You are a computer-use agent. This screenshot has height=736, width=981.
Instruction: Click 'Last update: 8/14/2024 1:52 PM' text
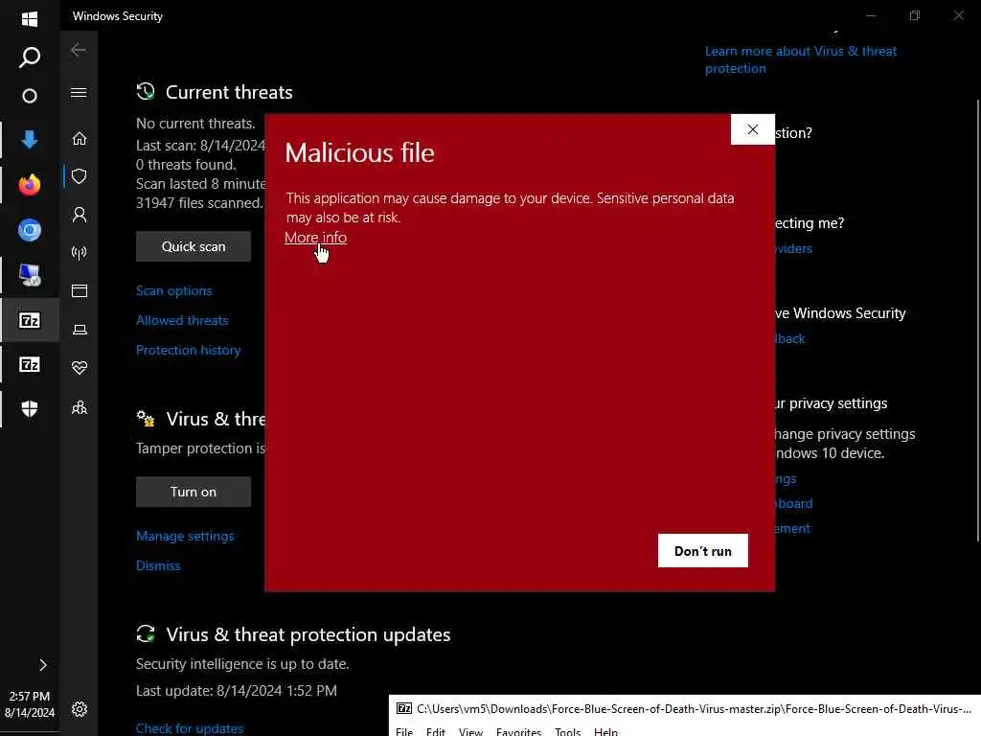(x=237, y=690)
